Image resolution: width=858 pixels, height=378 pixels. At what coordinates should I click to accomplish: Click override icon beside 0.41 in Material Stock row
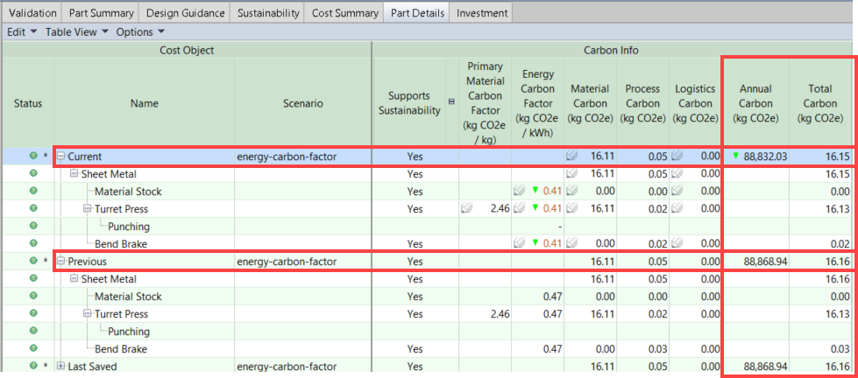(x=519, y=191)
